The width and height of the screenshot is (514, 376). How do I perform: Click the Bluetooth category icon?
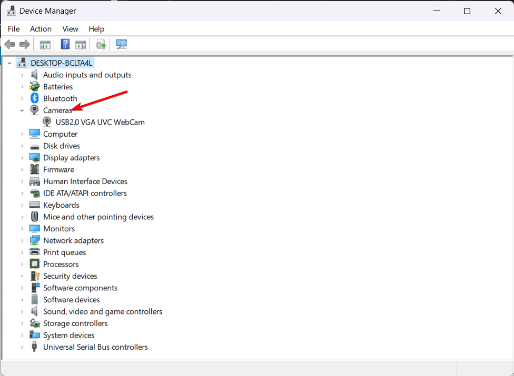(x=34, y=98)
